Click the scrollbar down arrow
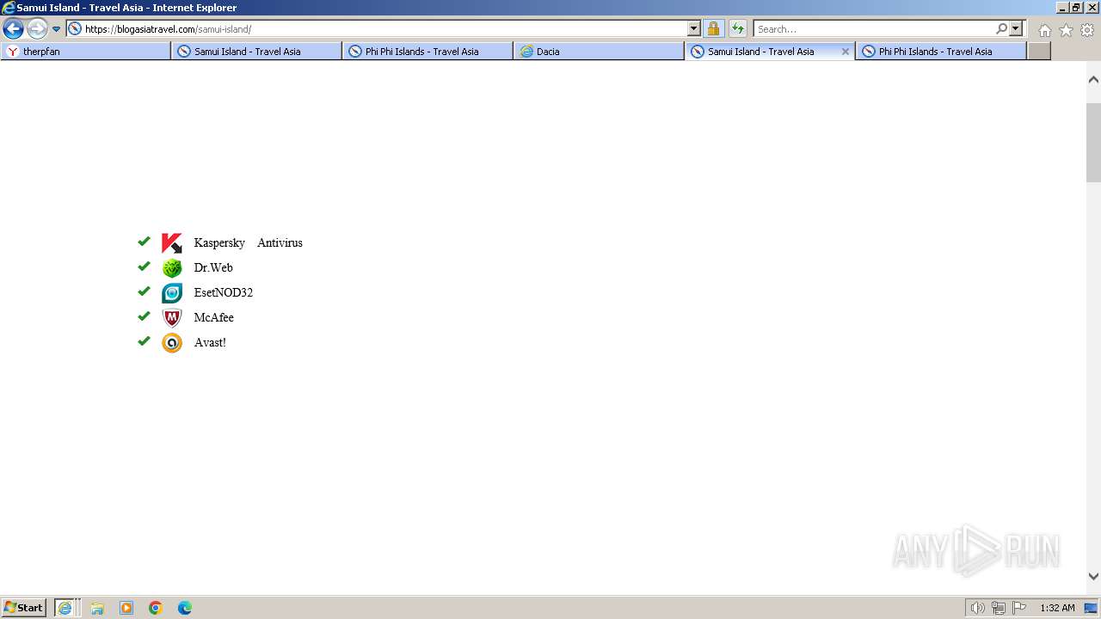Image resolution: width=1101 pixels, height=619 pixels. pos(1093,577)
